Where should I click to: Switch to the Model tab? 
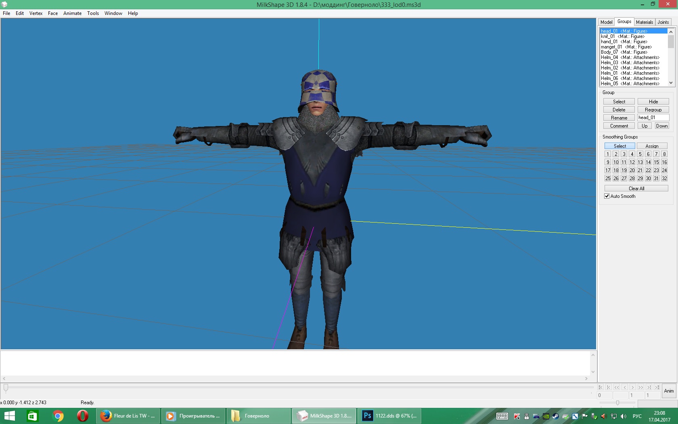pyautogui.click(x=606, y=22)
